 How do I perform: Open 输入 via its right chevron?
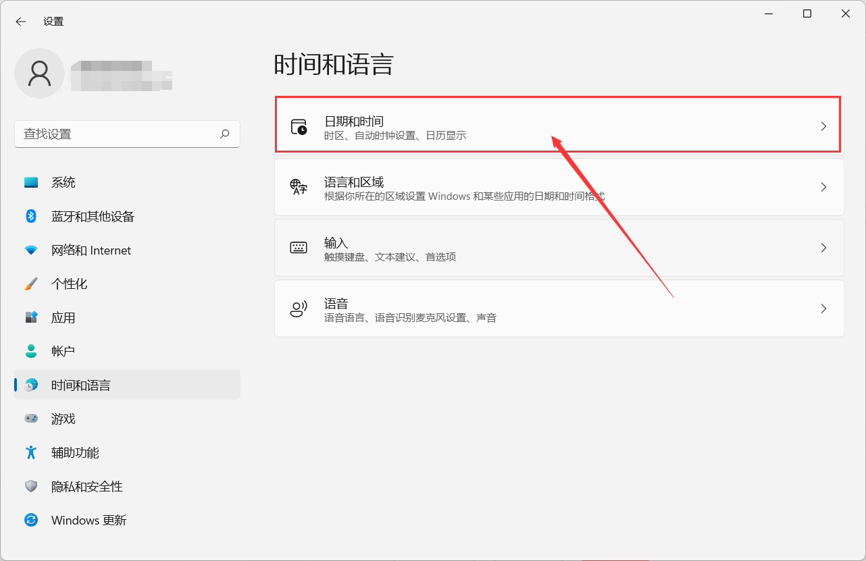click(823, 248)
